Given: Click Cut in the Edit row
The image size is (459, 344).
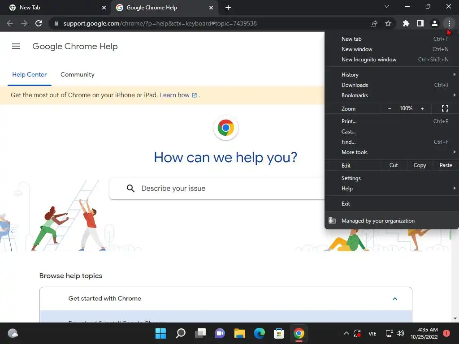Looking at the screenshot, I should coord(394,165).
